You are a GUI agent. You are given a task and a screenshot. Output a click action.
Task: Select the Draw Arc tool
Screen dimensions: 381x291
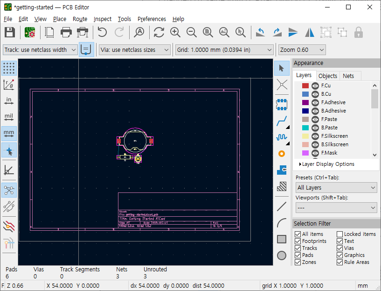coord(282,223)
